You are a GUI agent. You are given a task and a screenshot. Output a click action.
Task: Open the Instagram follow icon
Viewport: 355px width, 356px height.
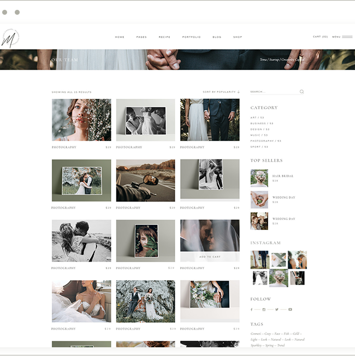point(264,310)
